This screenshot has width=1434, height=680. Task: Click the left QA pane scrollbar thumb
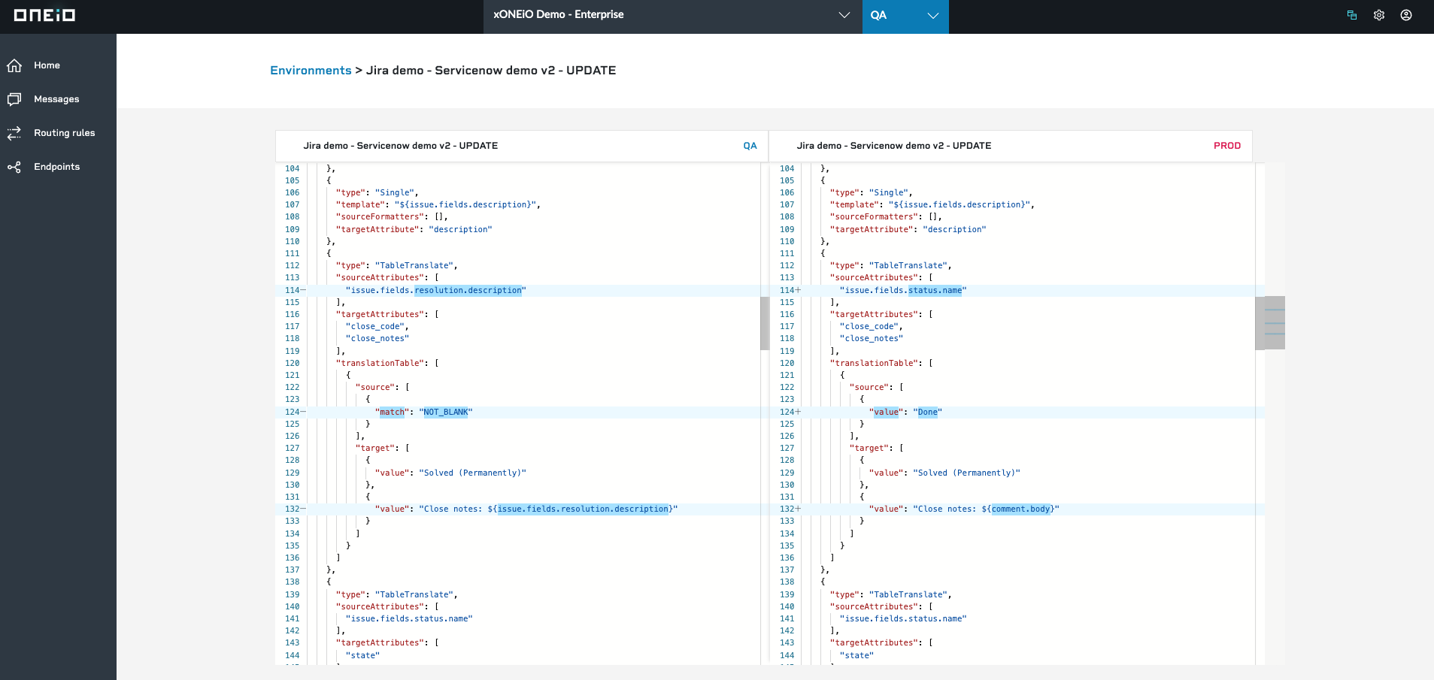click(x=765, y=323)
